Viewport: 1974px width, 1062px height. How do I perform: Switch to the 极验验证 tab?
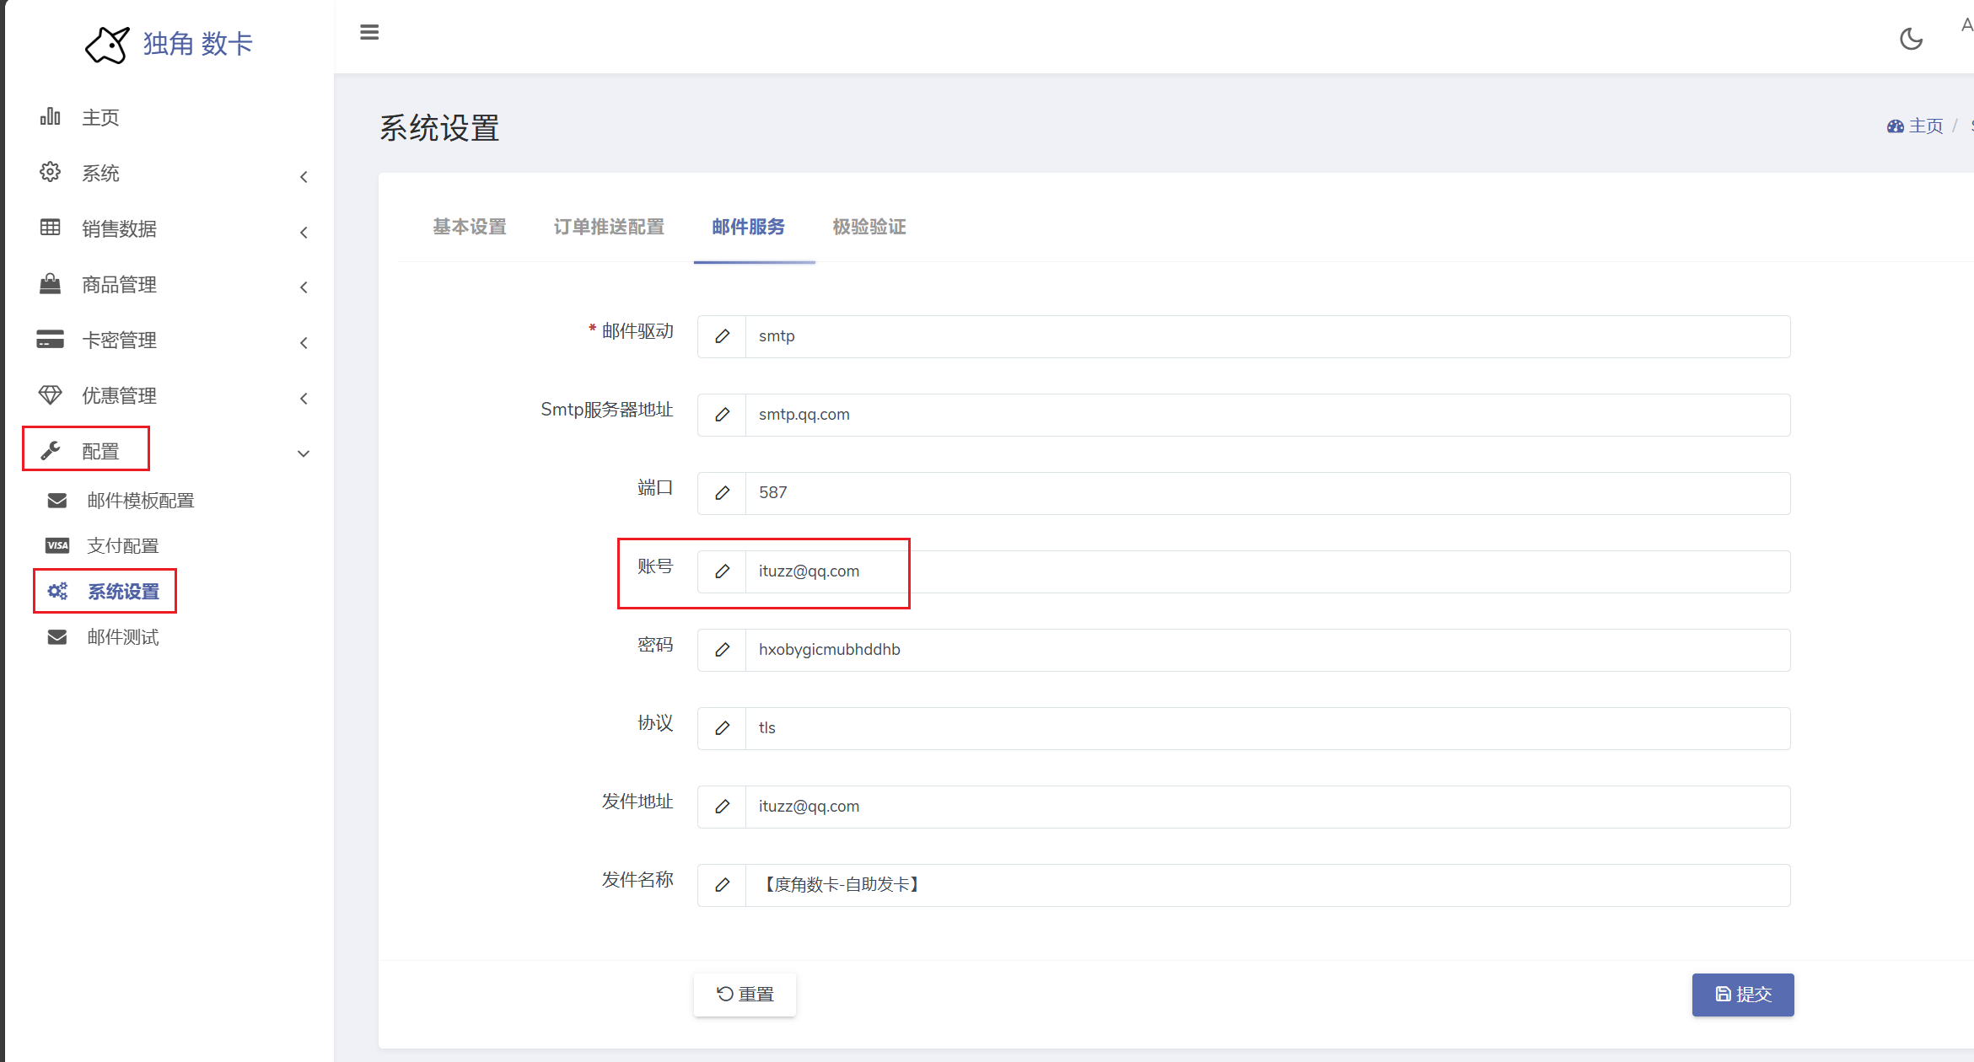click(869, 227)
